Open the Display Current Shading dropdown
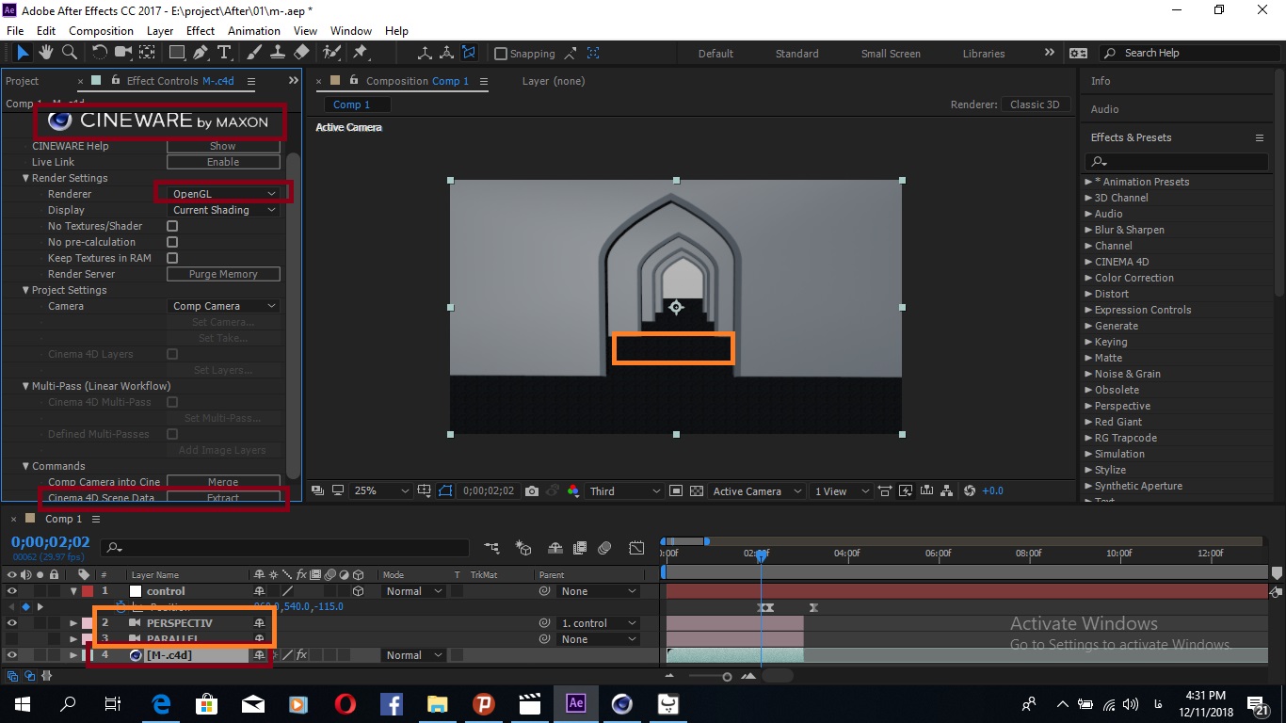1286x723 pixels. [223, 210]
